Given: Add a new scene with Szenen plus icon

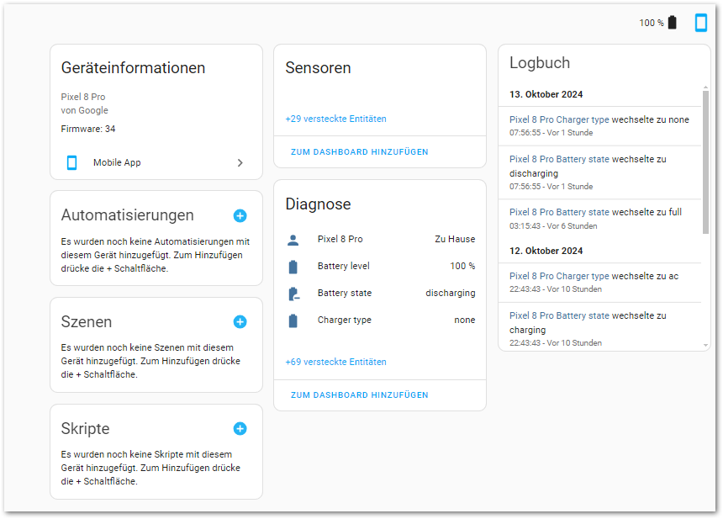Looking at the screenshot, I should tap(240, 322).
